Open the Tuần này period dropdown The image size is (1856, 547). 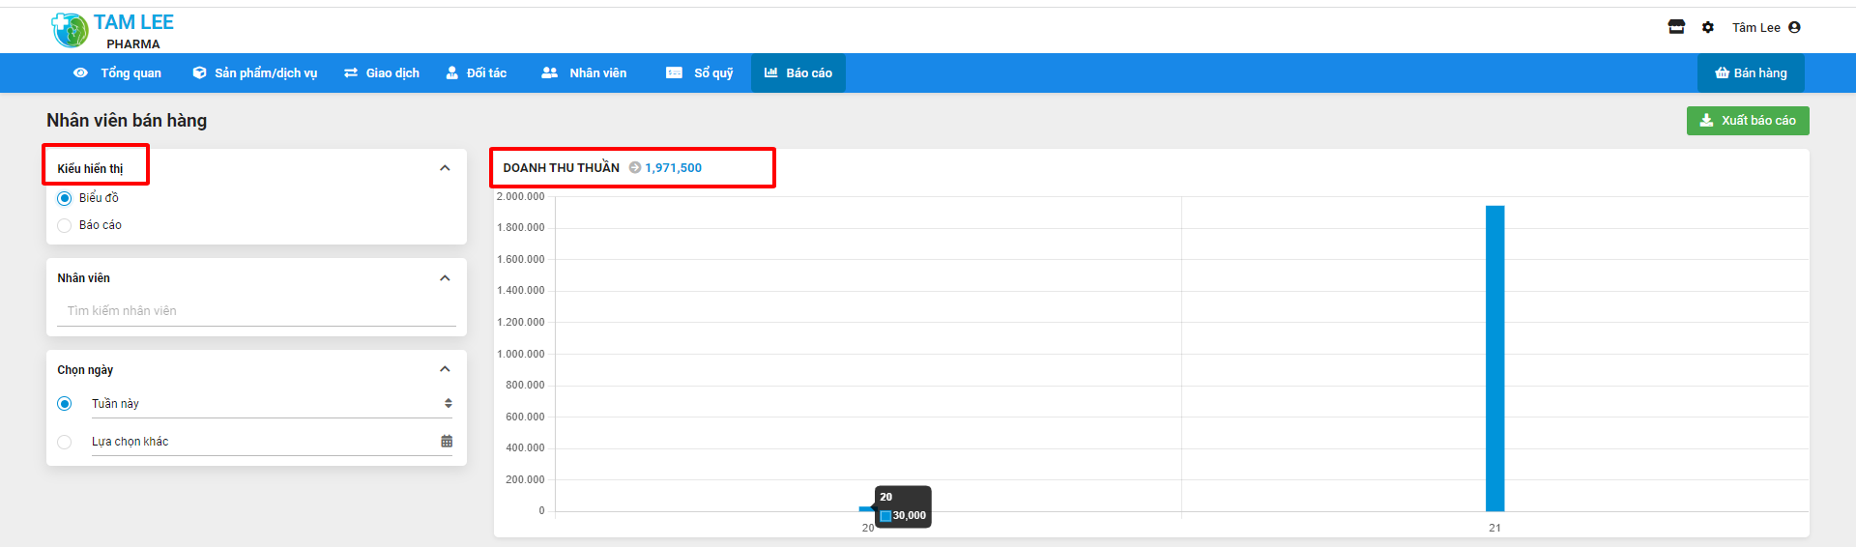(x=272, y=404)
